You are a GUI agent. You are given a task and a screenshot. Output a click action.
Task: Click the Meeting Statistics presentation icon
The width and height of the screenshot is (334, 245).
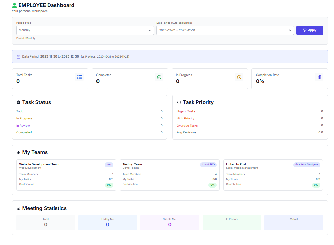tap(18, 209)
